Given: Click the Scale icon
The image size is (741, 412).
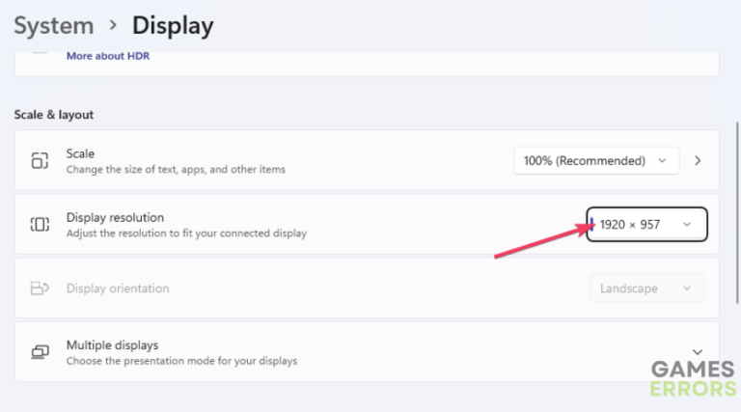Looking at the screenshot, I should [40, 160].
